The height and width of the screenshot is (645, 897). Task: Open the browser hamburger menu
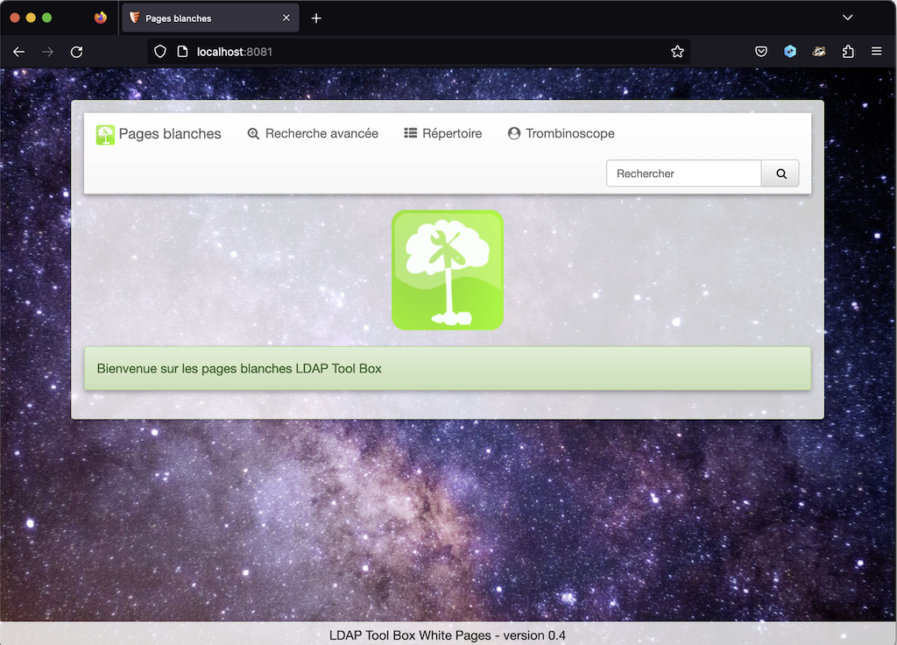[x=876, y=51]
